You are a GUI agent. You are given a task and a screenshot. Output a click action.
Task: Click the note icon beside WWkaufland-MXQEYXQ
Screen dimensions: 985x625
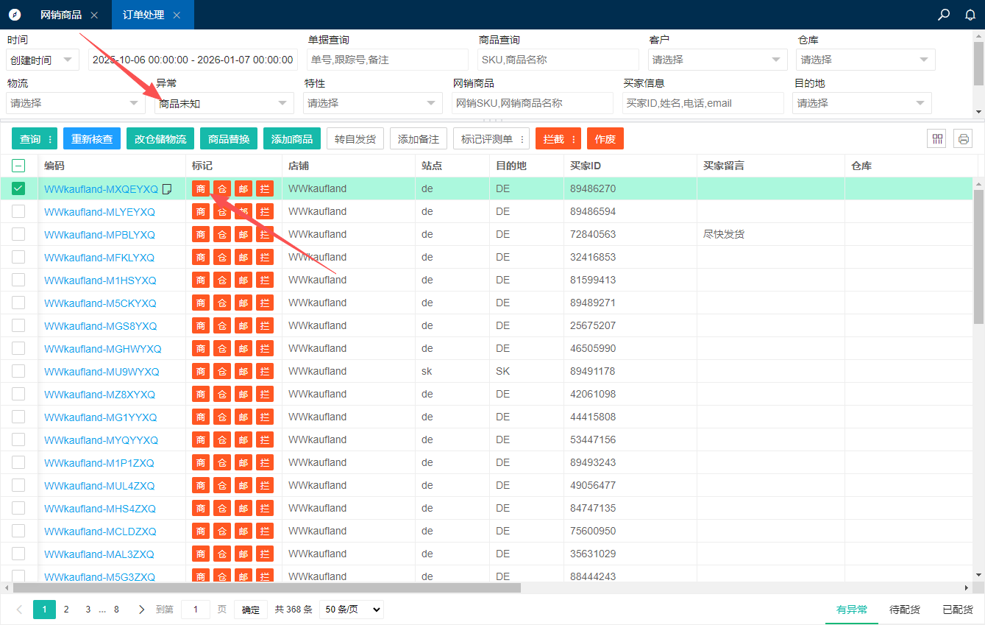pos(167,189)
